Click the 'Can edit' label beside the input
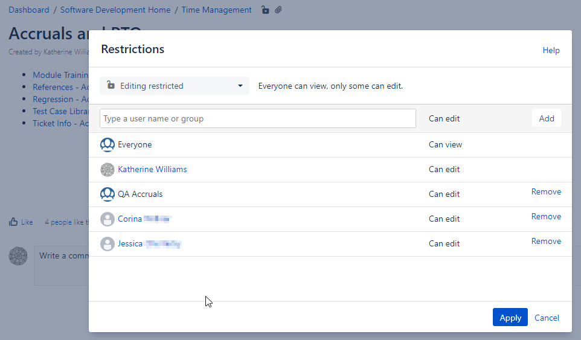This screenshot has width=581, height=340. tap(444, 118)
